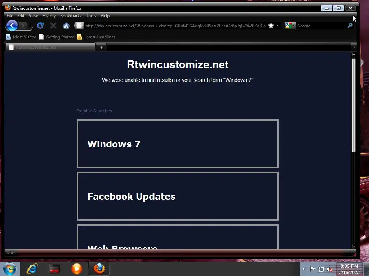Launch Windows Media Player from taskbar
Viewport: 369px width, 276px height.
77,269
